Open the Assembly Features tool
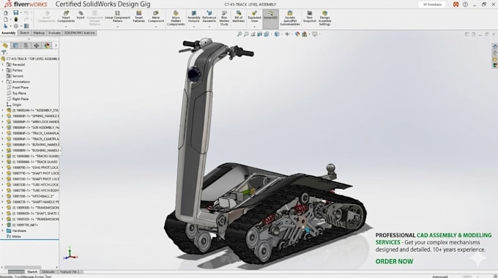The width and height of the screenshot is (498, 278). pyautogui.click(x=194, y=17)
